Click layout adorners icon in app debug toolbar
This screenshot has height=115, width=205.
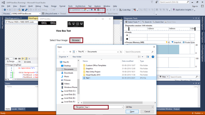pos(78,24)
